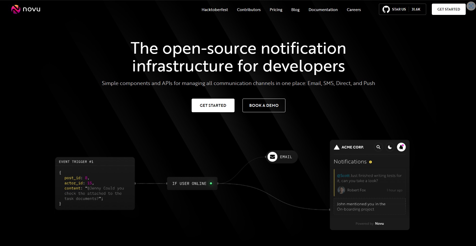Click the Email node label

click(286, 157)
